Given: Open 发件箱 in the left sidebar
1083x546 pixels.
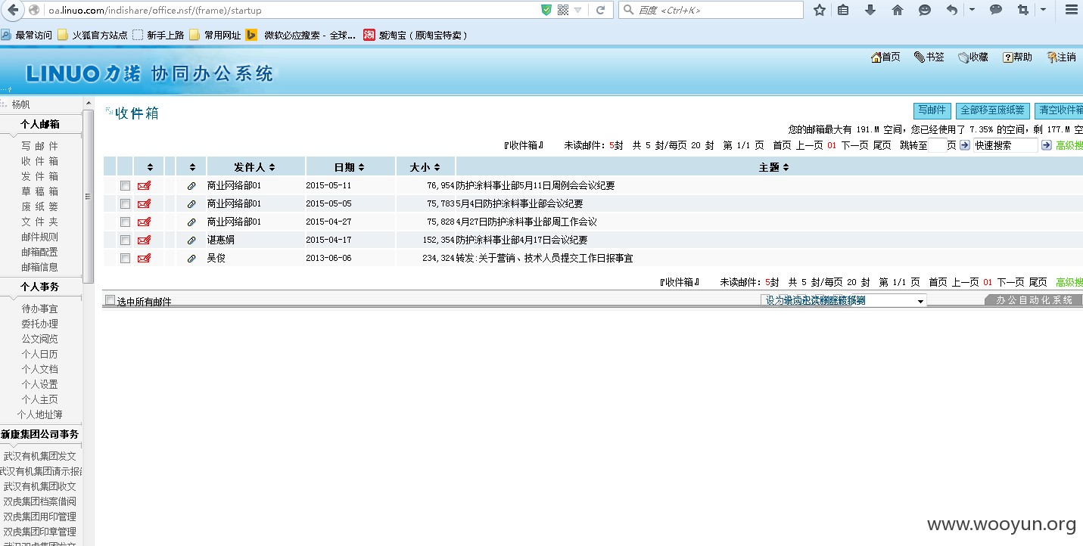Looking at the screenshot, I should click(x=39, y=176).
